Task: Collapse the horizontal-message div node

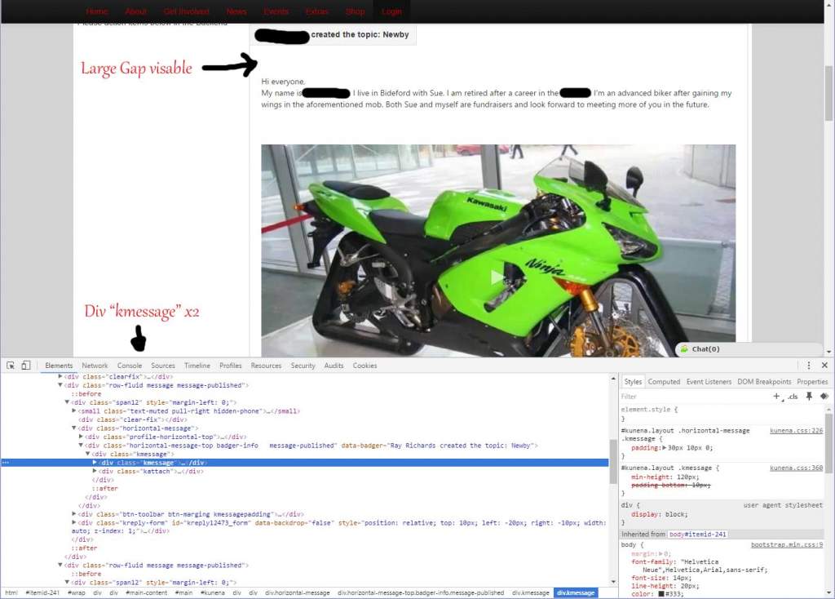Action: pyautogui.click(x=74, y=428)
